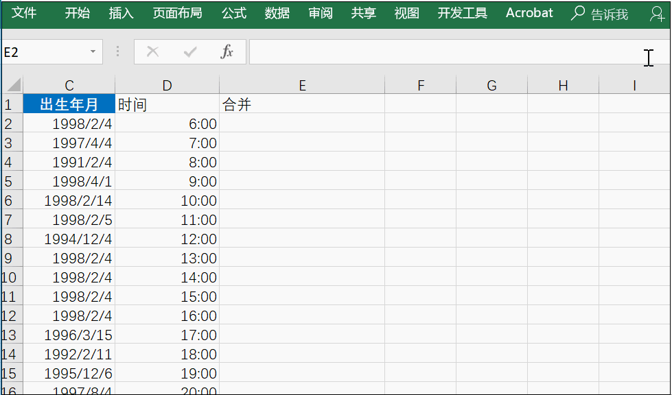Click the 告诉我 search box
The height and width of the screenshot is (395, 672).
click(x=610, y=15)
